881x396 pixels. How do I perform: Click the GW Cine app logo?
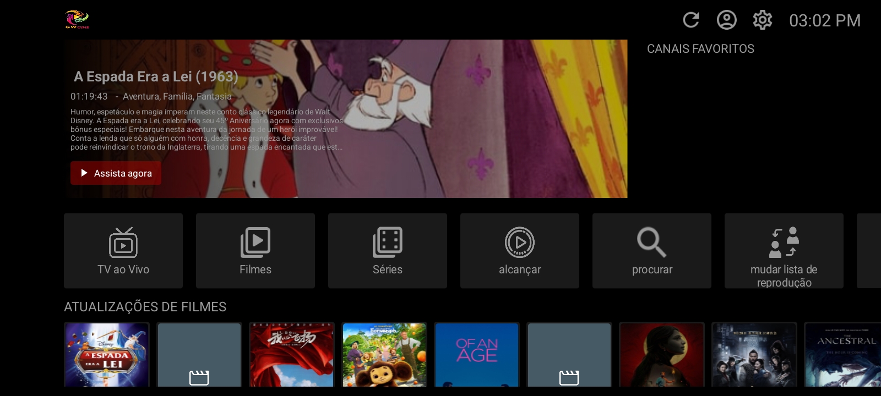pos(77,19)
